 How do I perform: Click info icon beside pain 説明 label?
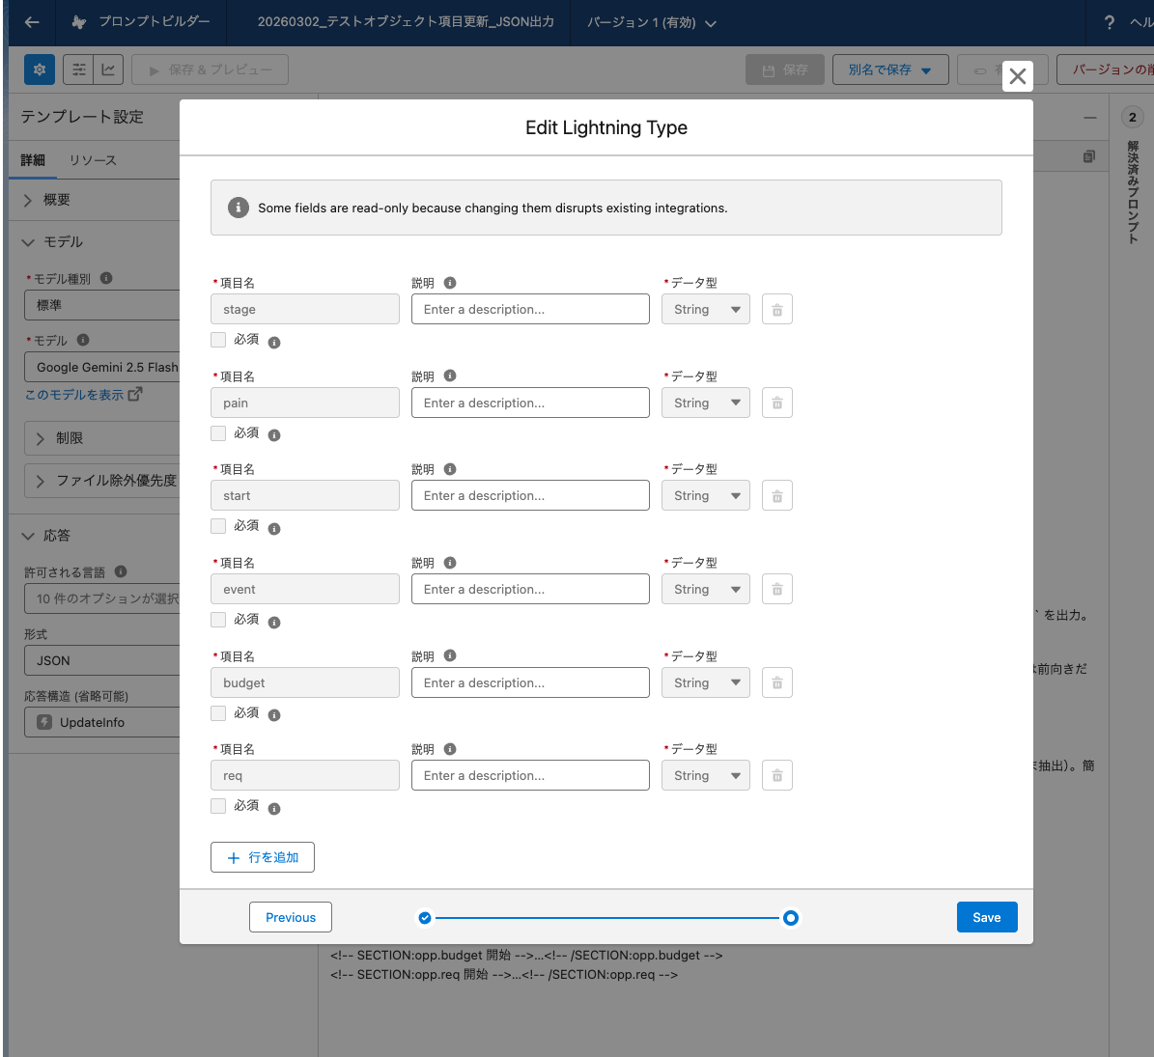point(450,376)
